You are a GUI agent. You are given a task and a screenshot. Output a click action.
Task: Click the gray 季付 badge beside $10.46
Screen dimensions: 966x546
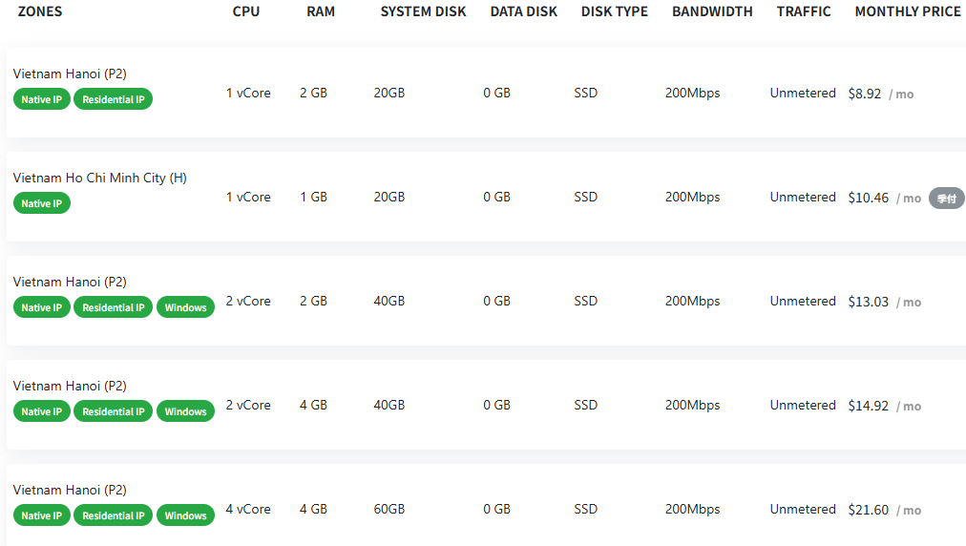click(x=946, y=199)
